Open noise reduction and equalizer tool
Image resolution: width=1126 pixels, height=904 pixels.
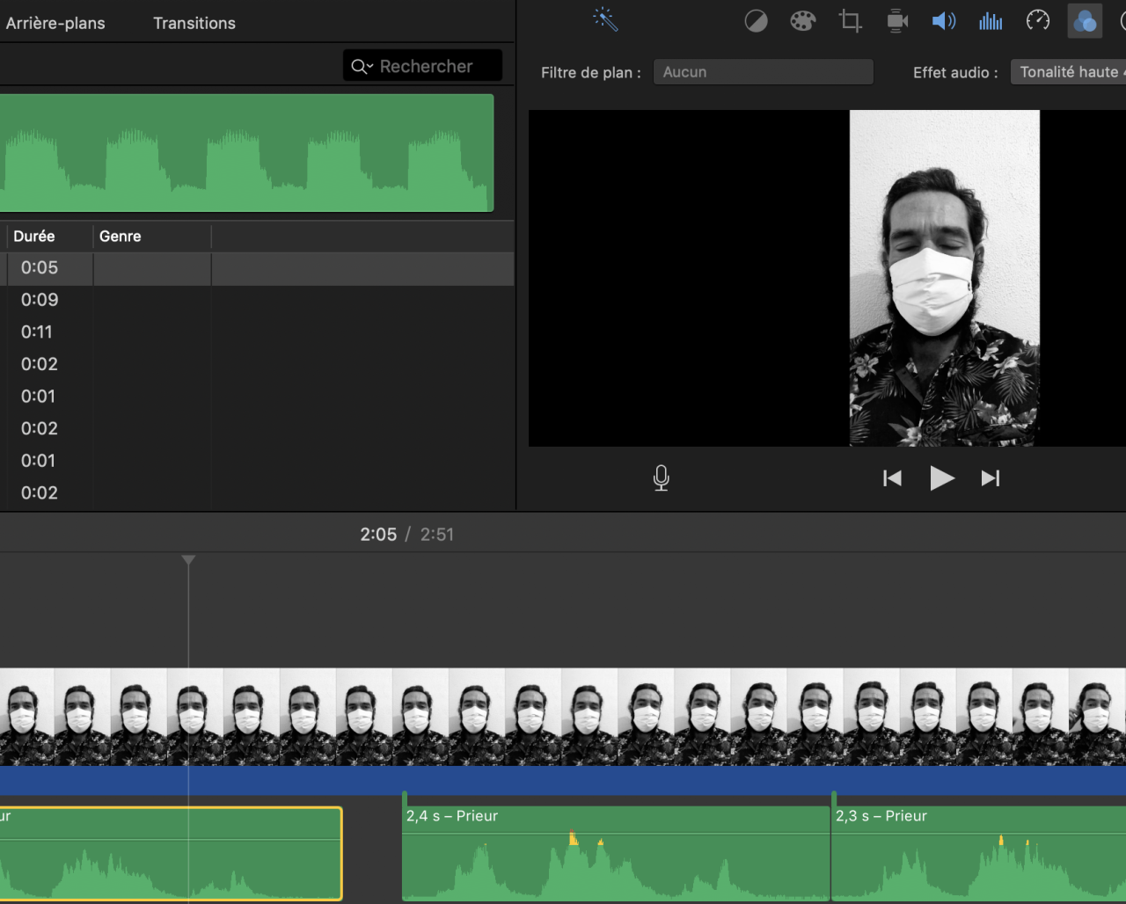(991, 21)
